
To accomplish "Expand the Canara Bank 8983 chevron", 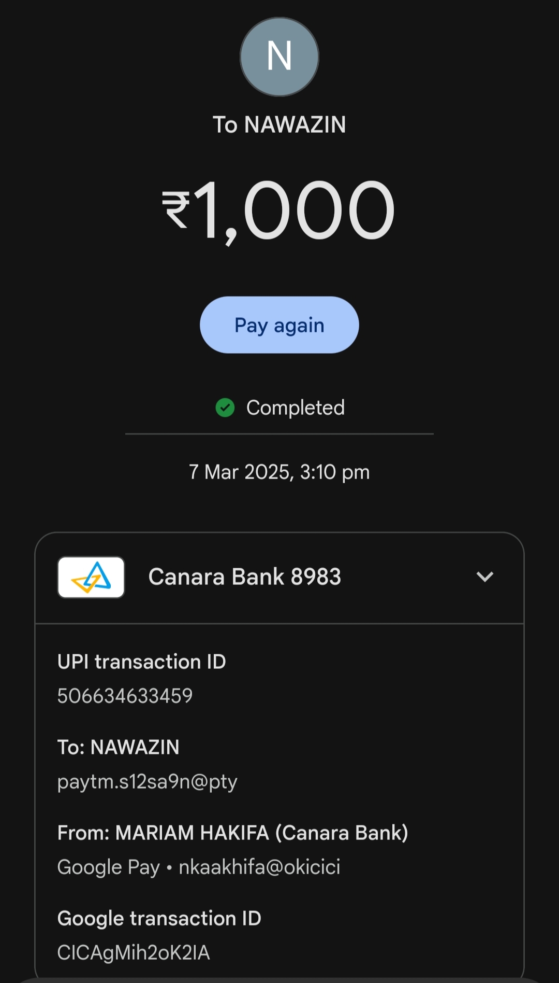I will click(484, 577).
